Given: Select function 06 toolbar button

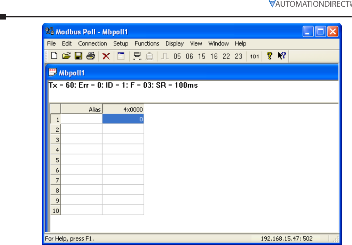Looking at the screenshot, I should (x=189, y=56).
